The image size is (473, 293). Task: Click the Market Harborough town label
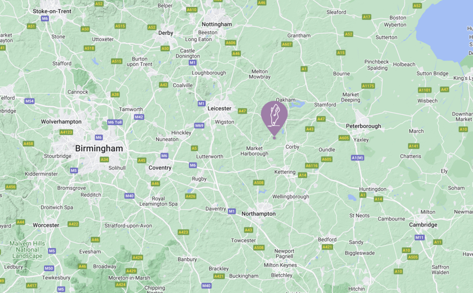point(255,151)
